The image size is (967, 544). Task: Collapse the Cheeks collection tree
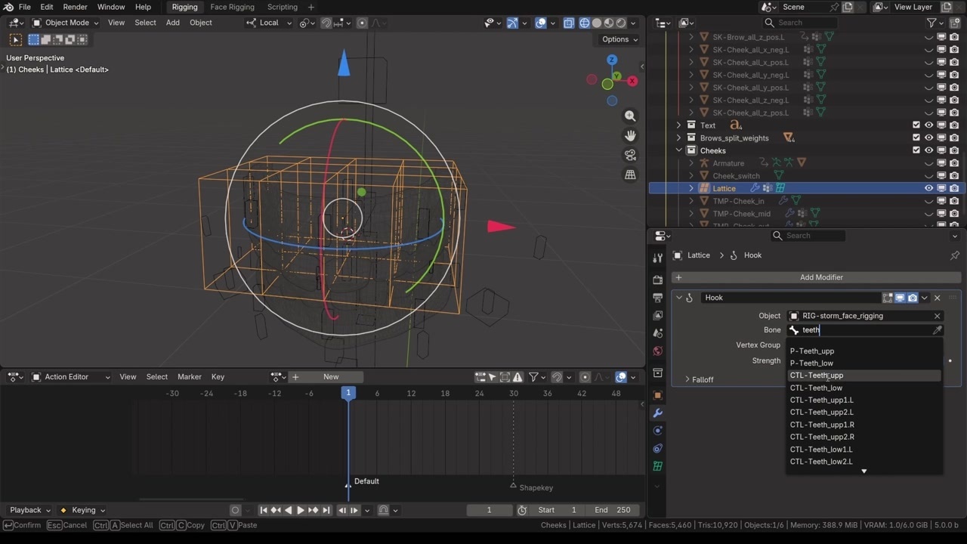pos(679,150)
